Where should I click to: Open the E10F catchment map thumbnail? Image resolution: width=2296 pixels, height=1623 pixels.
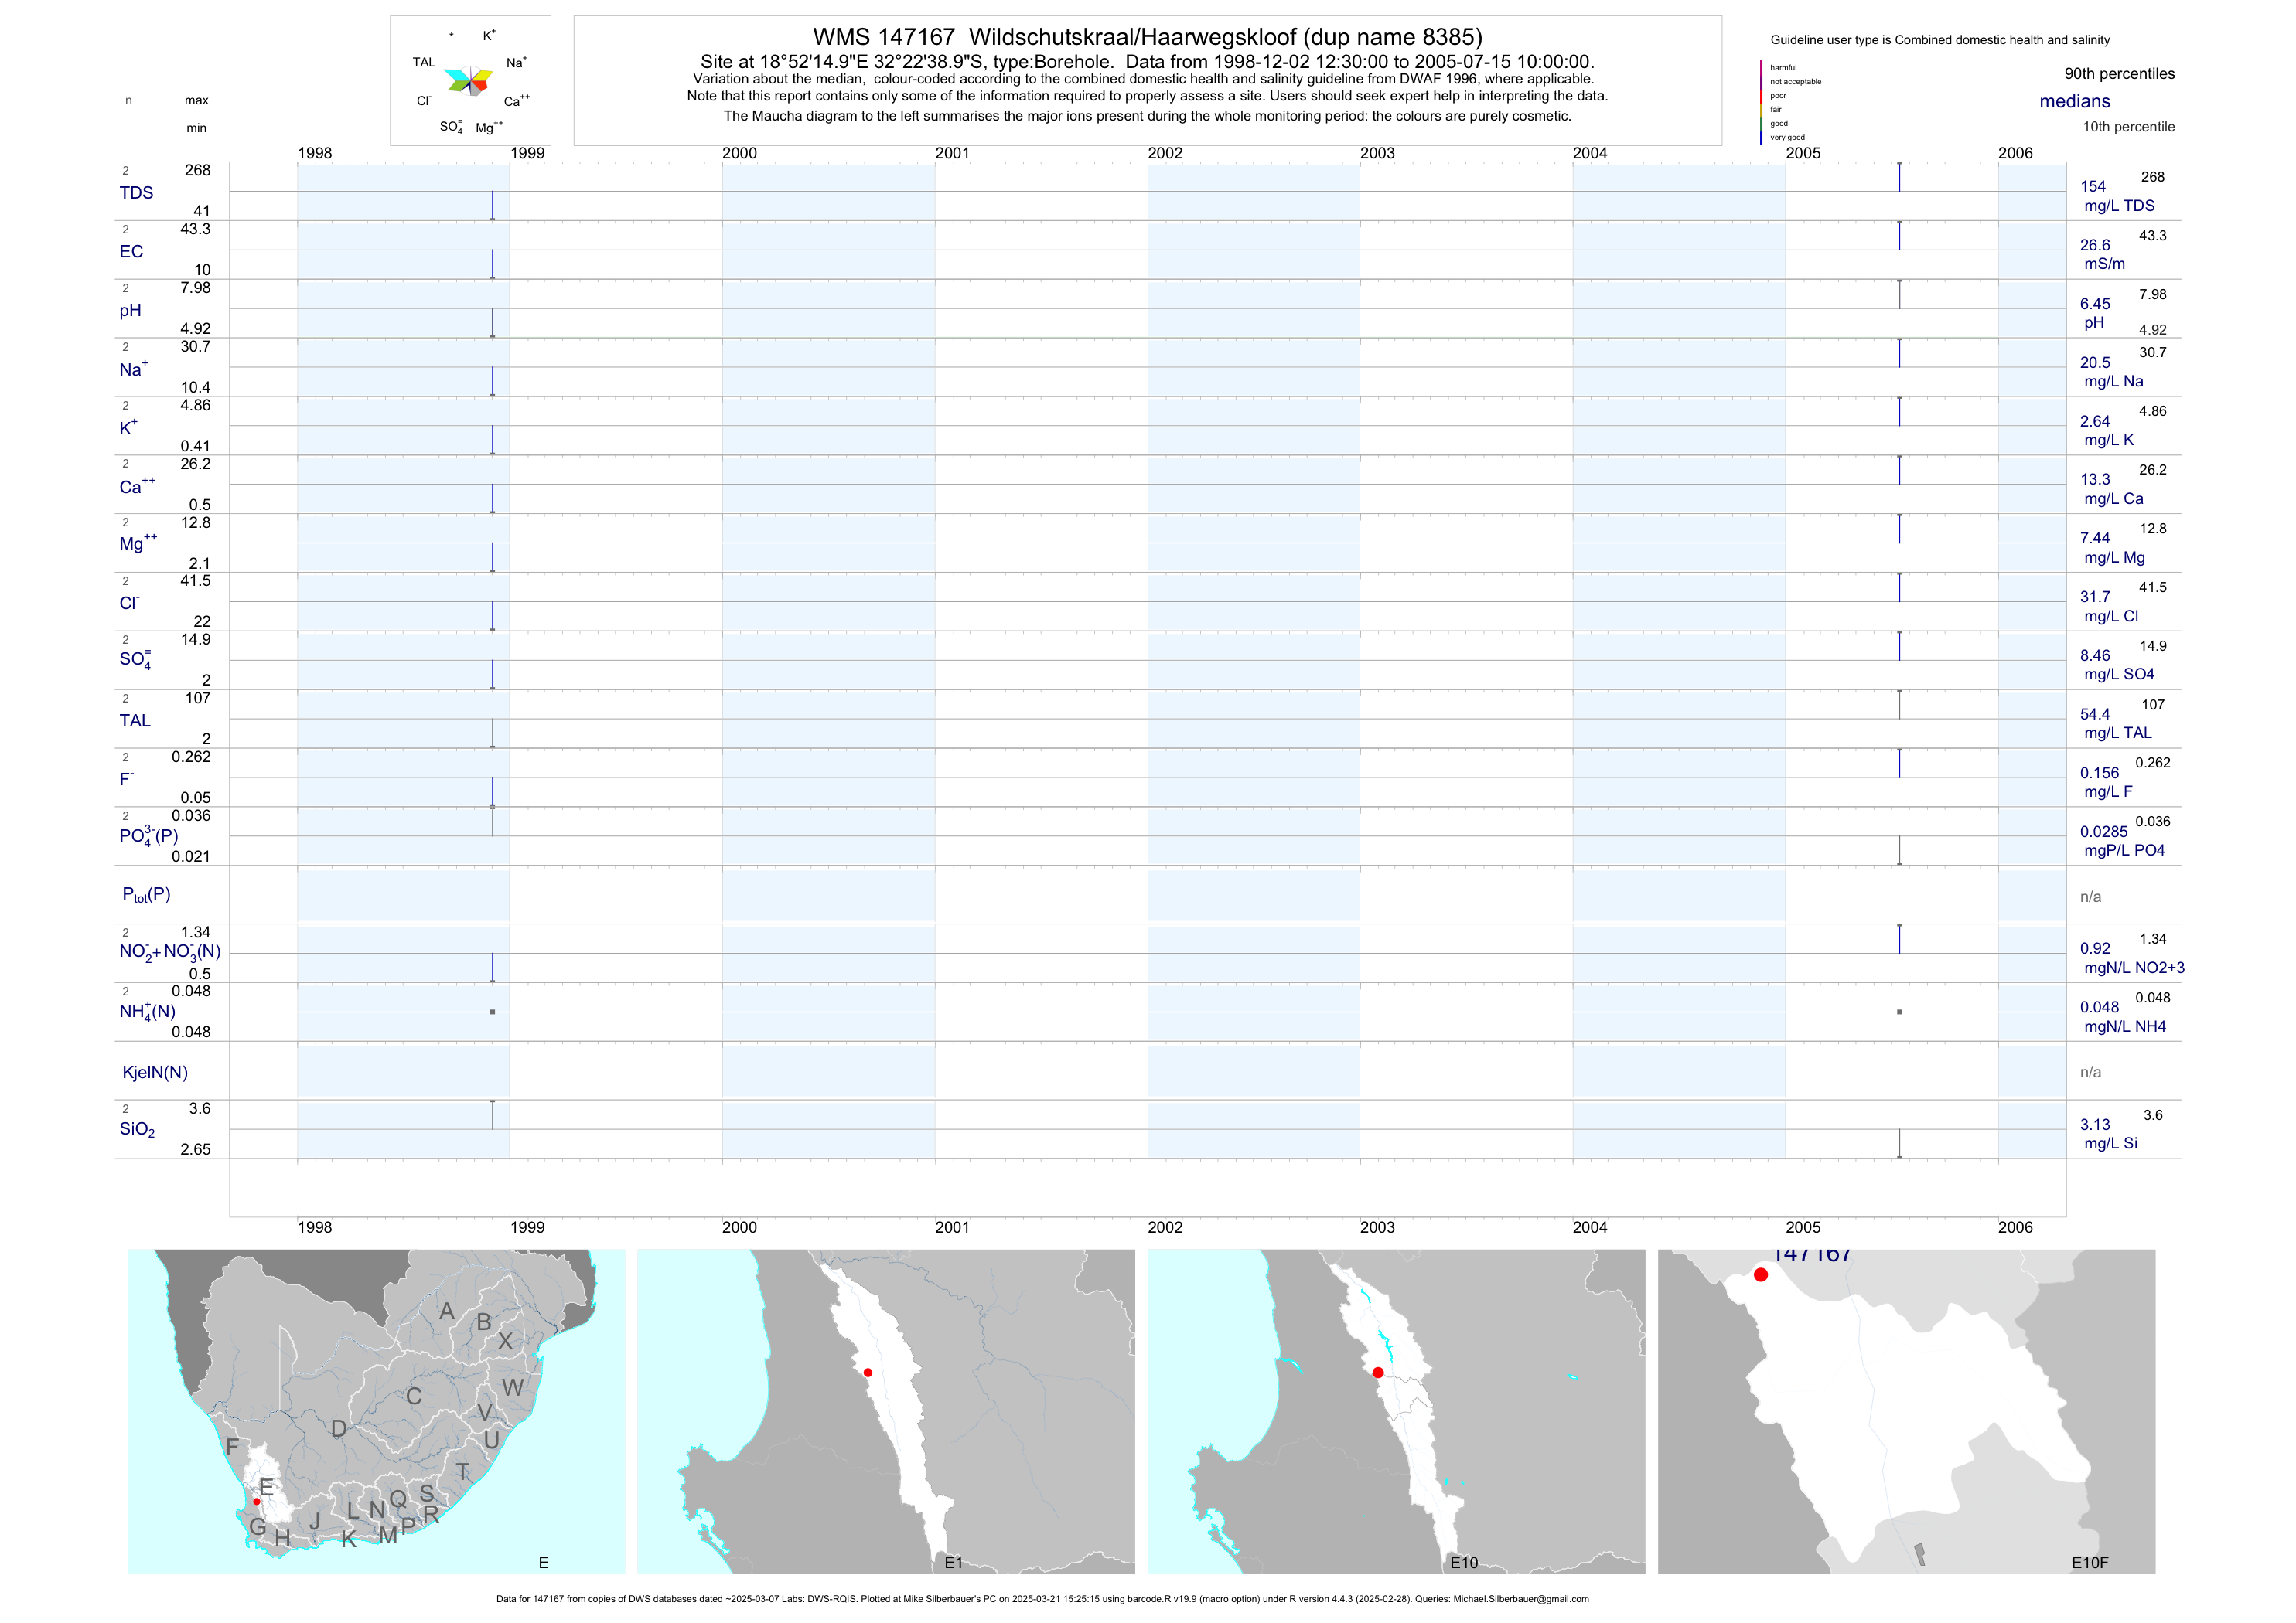[1906, 1410]
